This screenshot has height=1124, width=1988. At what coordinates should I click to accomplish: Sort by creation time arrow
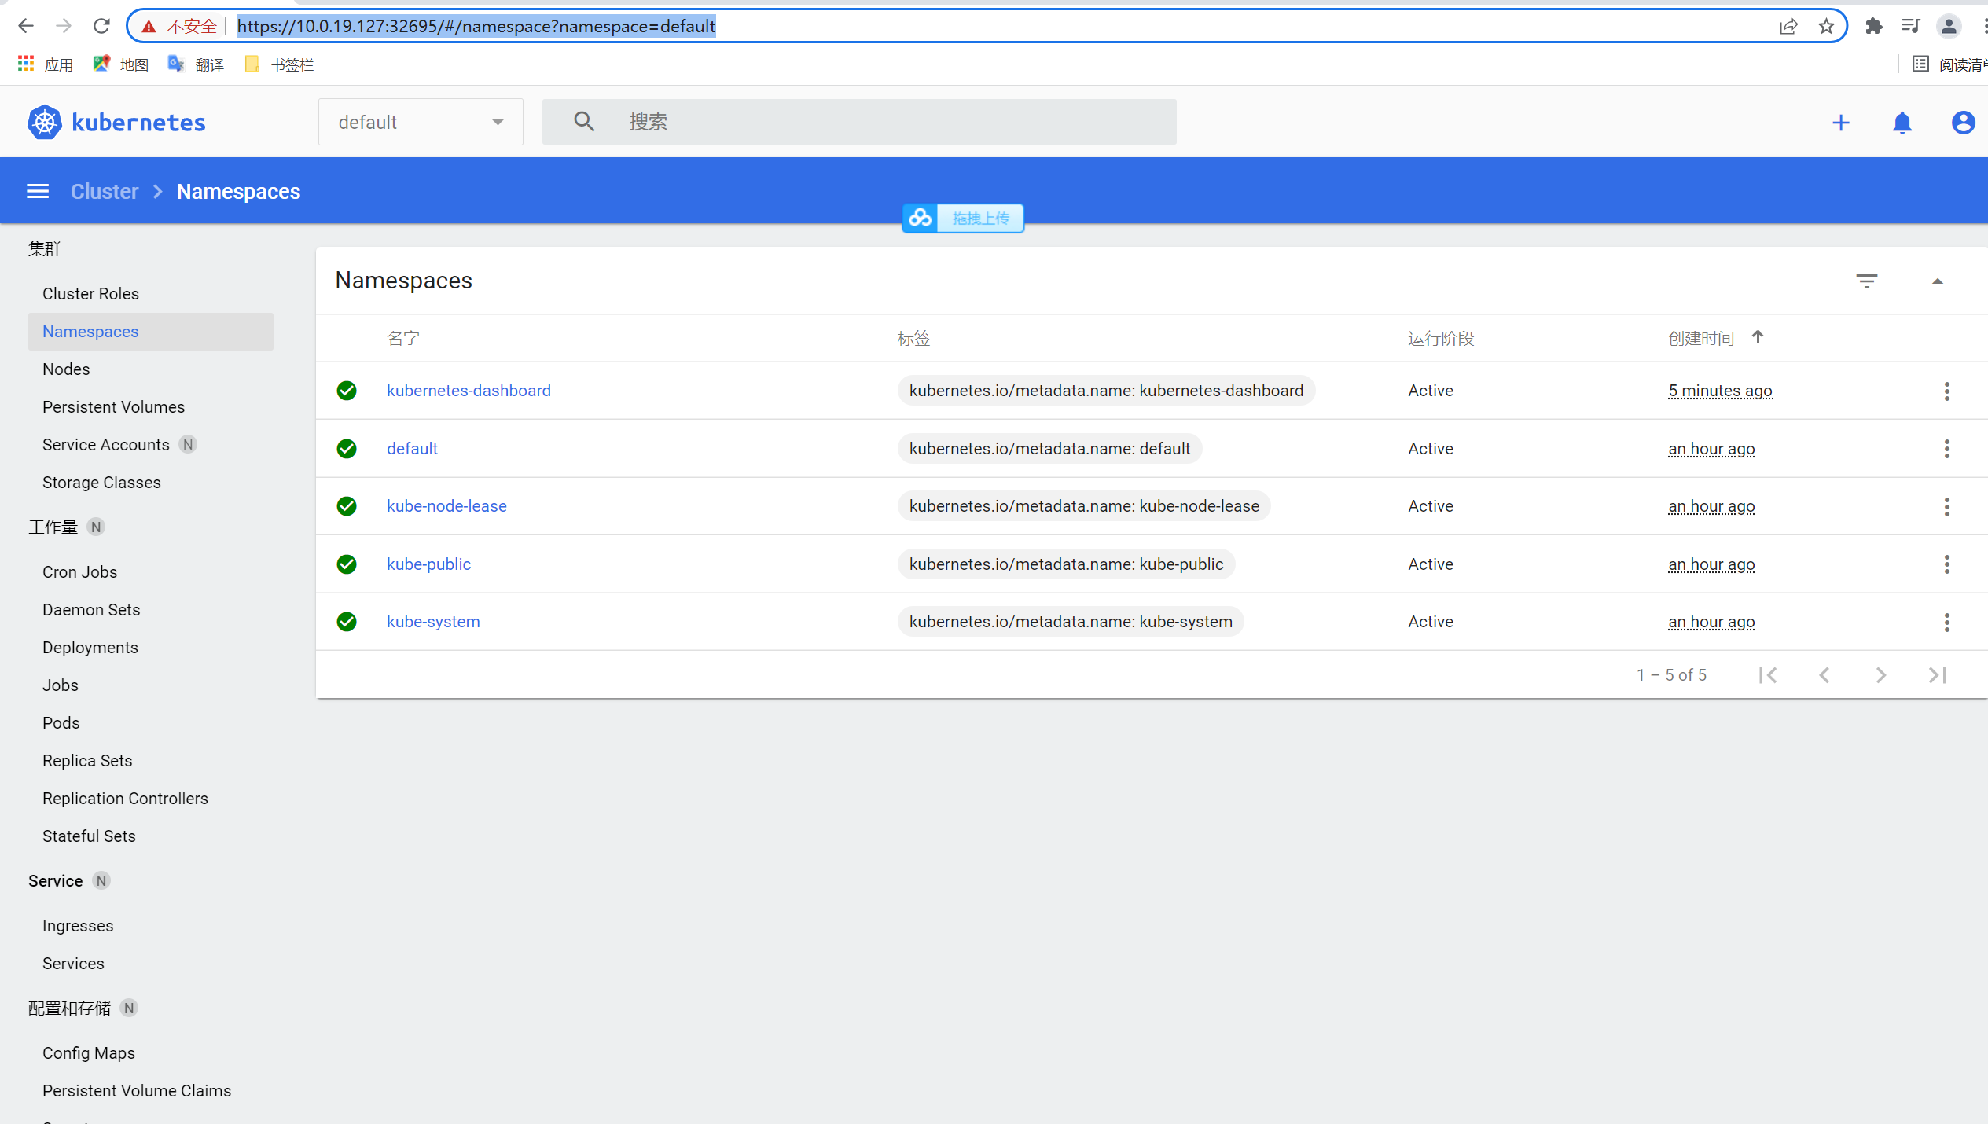(x=1758, y=337)
